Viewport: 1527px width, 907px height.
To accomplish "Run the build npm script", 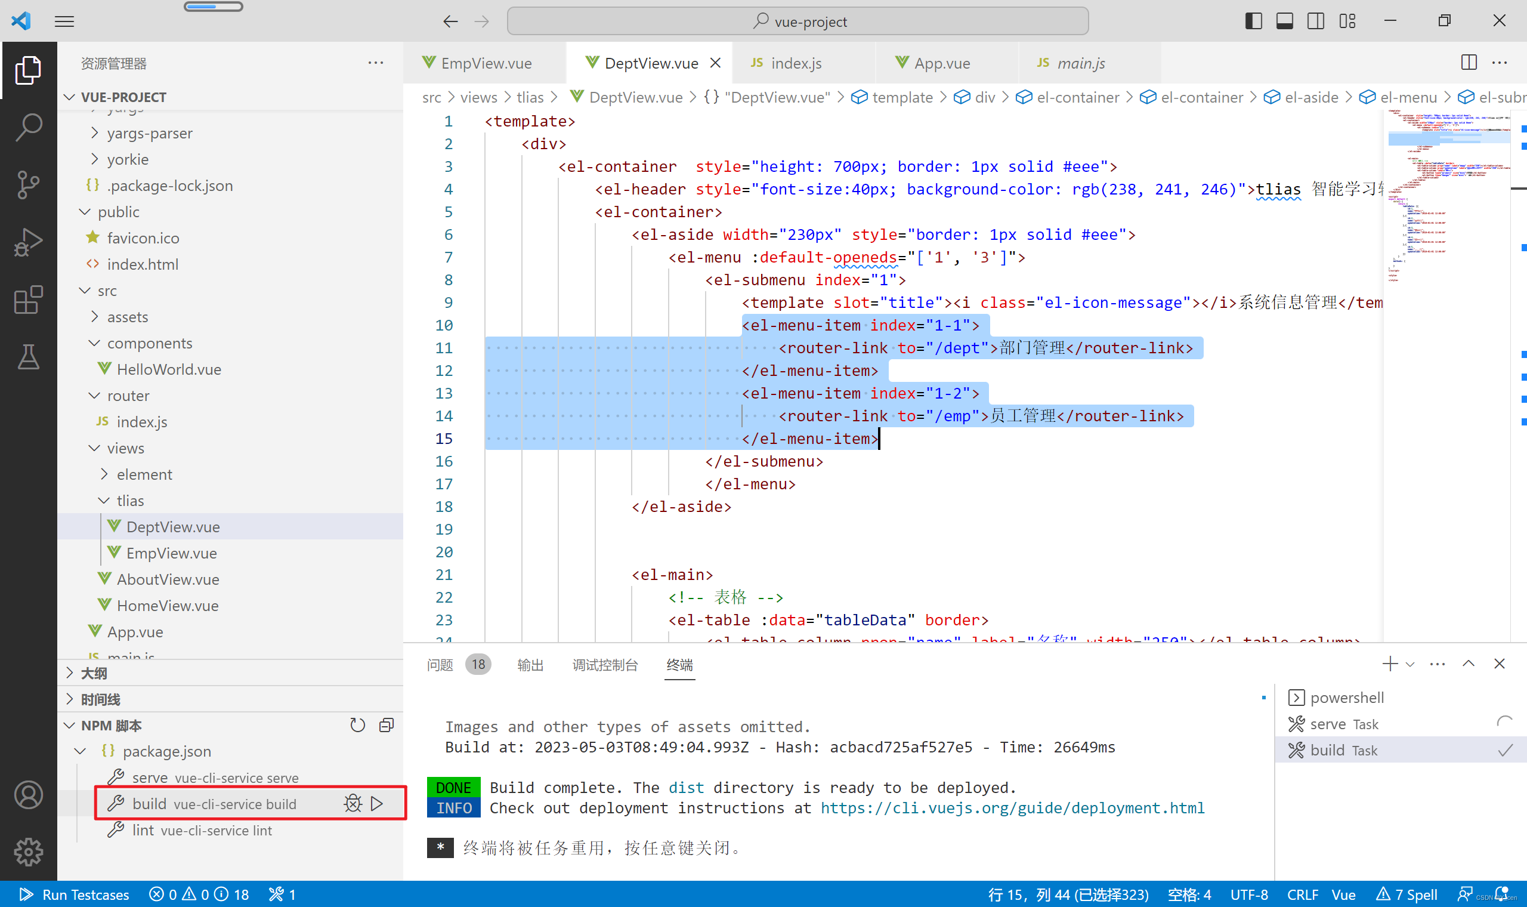I will pos(377,803).
